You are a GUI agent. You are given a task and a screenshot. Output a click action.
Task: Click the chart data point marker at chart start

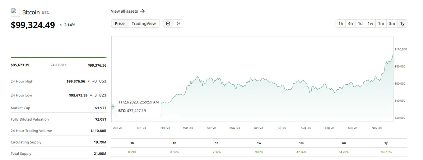[x=112, y=107]
